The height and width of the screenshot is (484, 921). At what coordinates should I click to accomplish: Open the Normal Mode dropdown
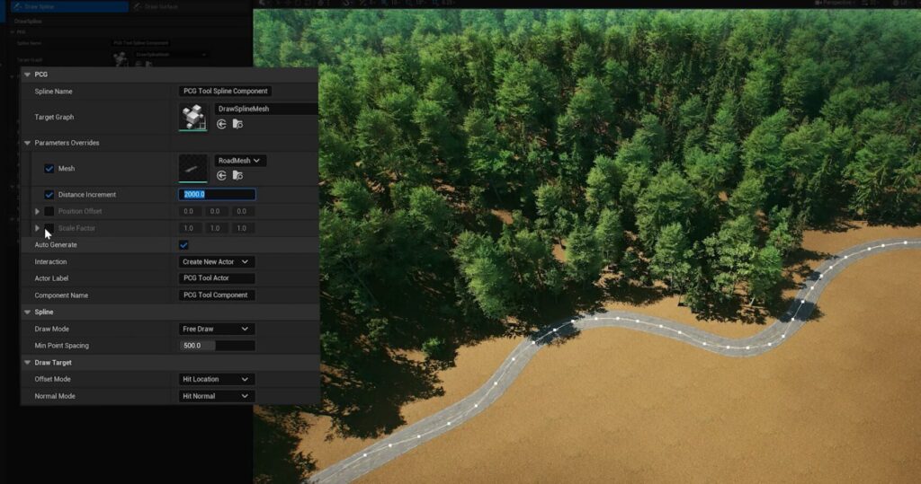click(217, 396)
